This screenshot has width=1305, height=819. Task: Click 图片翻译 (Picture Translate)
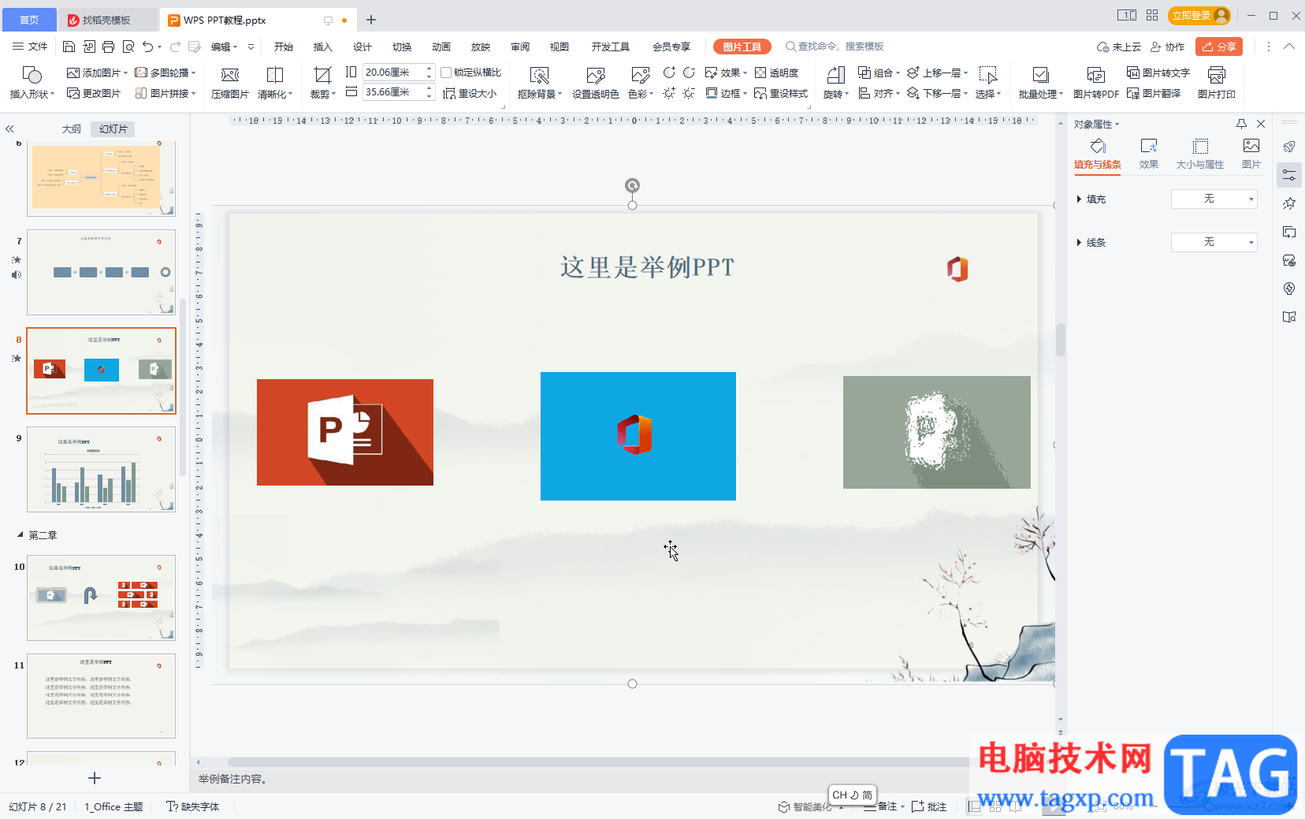point(1154,93)
